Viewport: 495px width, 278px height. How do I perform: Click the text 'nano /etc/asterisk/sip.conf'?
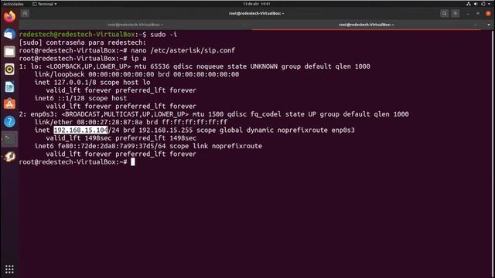tap(183, 50)
